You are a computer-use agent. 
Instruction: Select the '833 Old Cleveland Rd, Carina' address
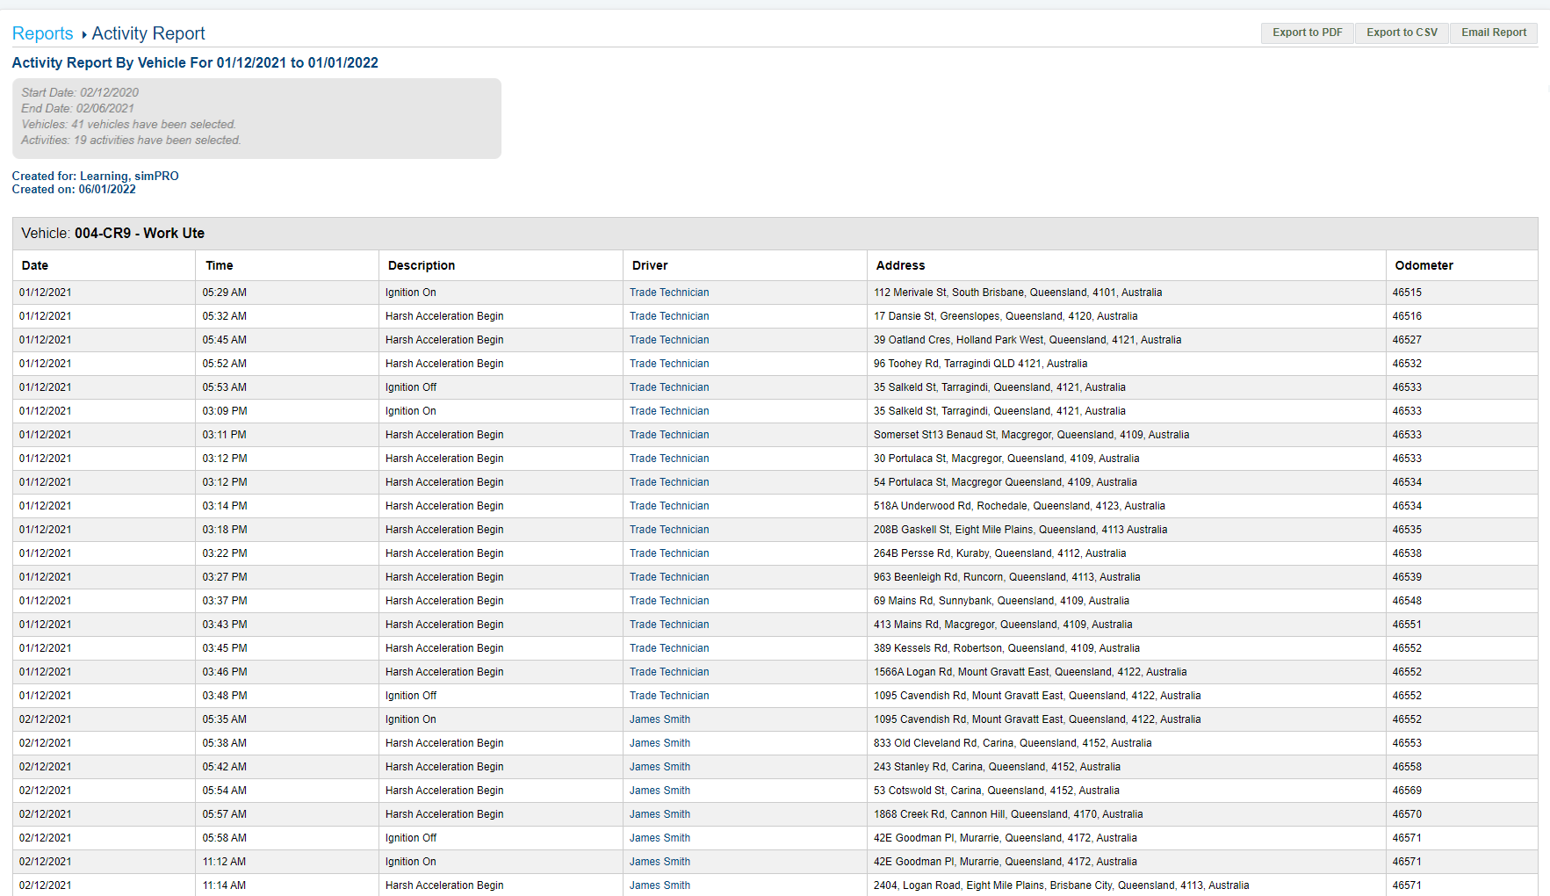tap(1013, 743)
